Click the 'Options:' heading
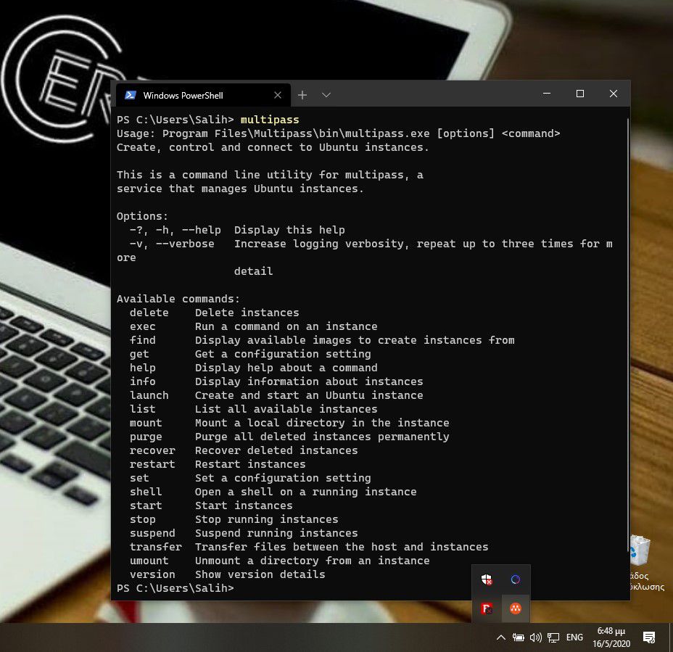673x652 pixels. (142, 216)
